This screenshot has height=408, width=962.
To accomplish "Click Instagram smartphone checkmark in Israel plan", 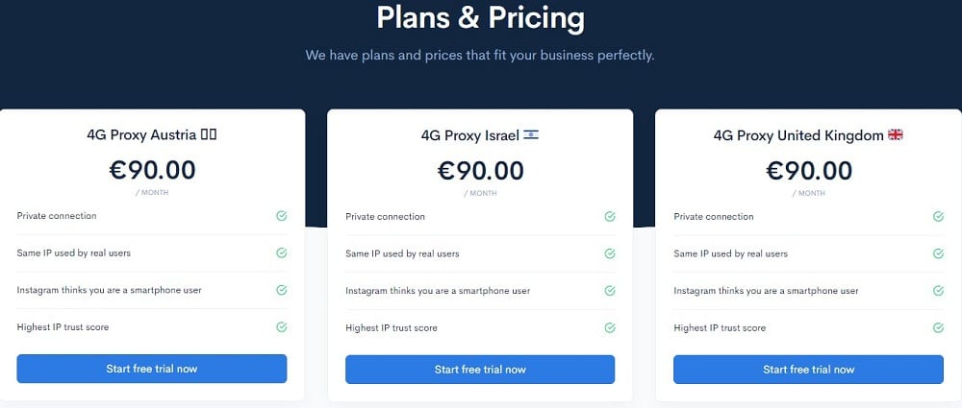I will tap(609, 290).
